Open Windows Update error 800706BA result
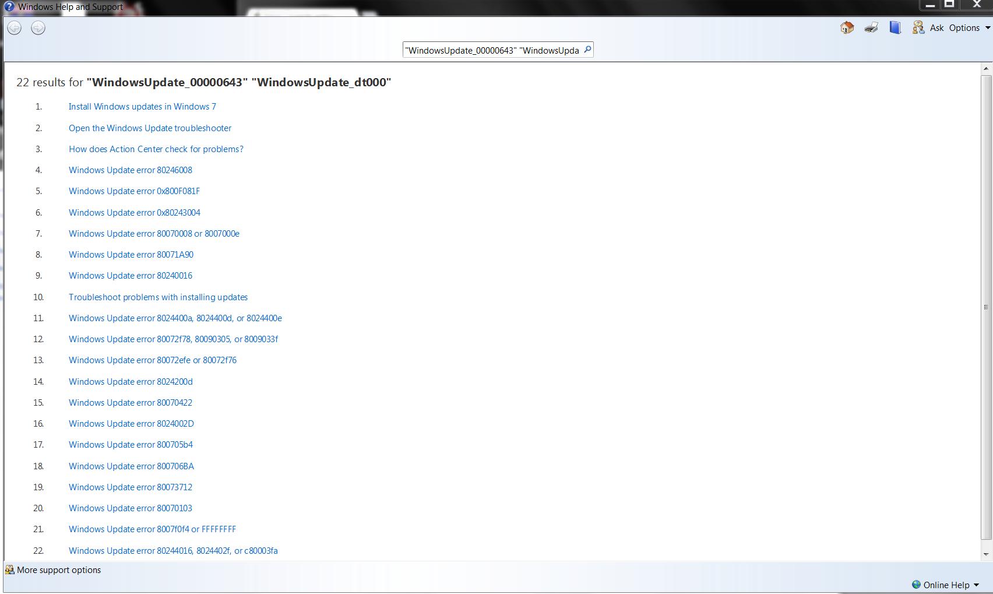The height and width of the screenshot is (594, 993). click(x=131, y=466)
